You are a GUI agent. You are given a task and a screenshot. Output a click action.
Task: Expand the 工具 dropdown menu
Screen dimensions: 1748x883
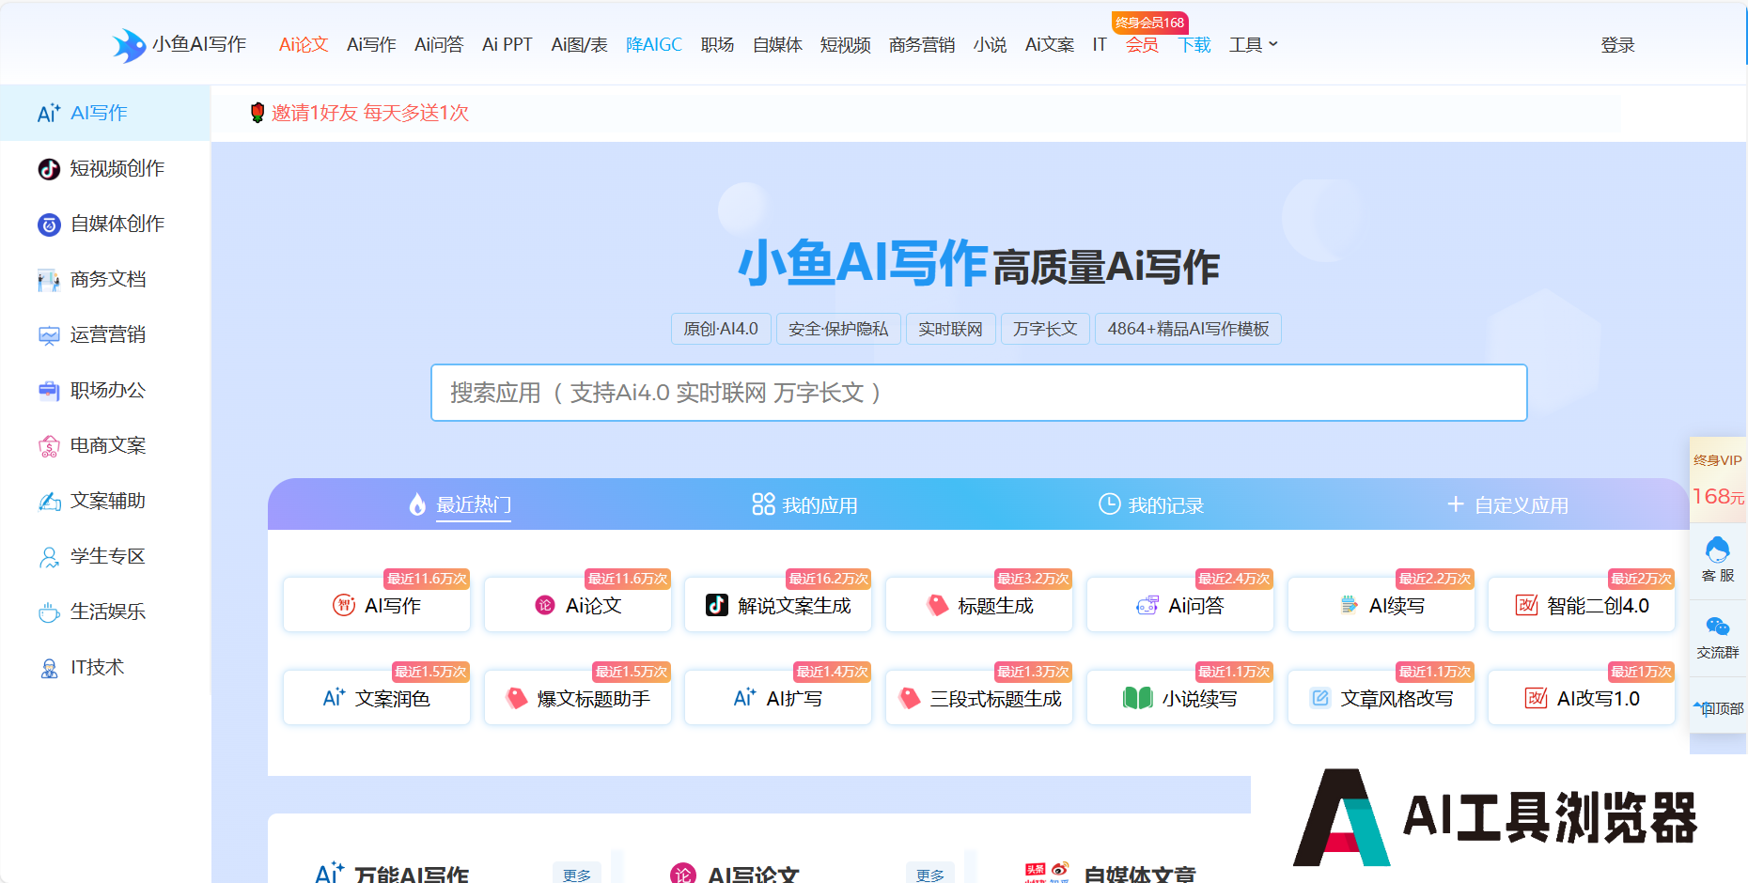coord(1254,45)
